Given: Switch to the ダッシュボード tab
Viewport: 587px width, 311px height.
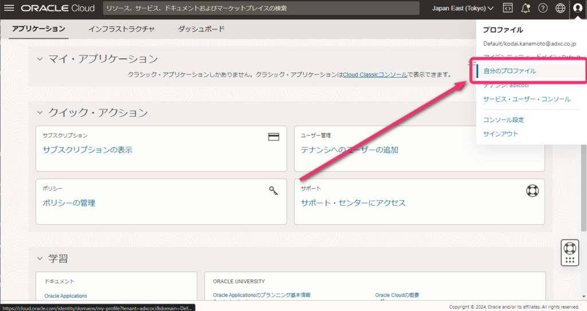Looking at the screenshot, I should pyautogui.click(x=201, y=29).
